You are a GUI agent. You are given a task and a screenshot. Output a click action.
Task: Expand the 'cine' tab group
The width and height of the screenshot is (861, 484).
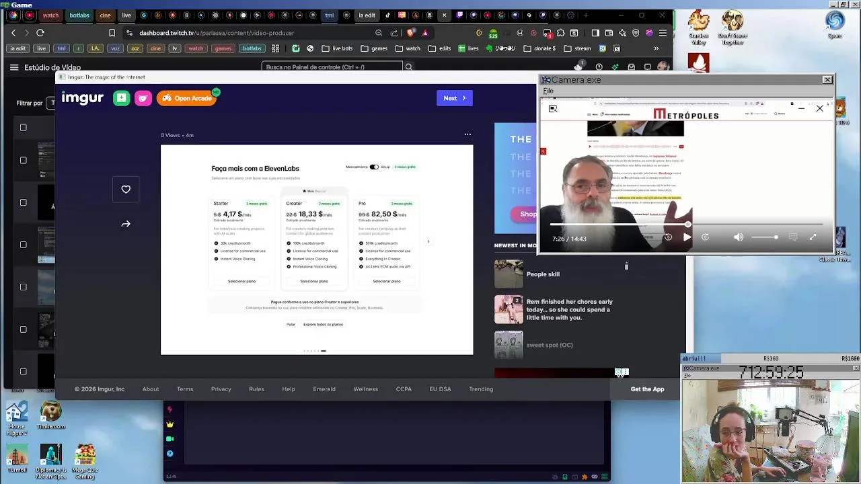[105, 15]
